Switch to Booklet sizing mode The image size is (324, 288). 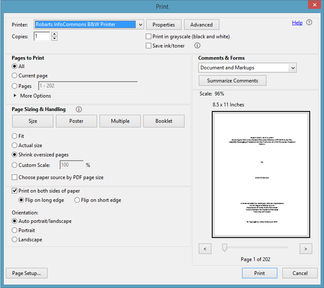point(164,121)
